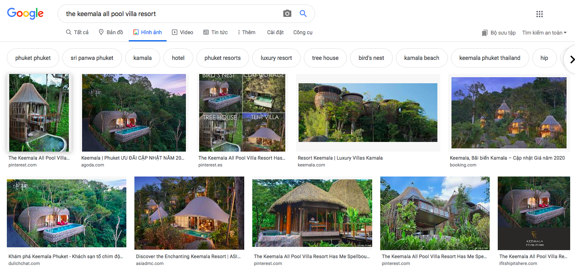Viewport: 575px width, 269px height.
Task: Open the Resort Keemala keemala.com result link
Action: (x=340, y=158)
